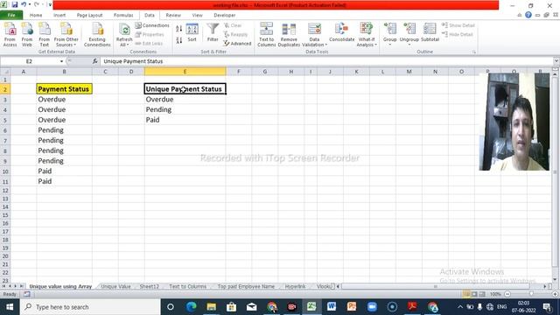The width and height of the screenshot is (560, 315).
Task: Open the Top paid Employee Name sheet
Action: (246, 286)
